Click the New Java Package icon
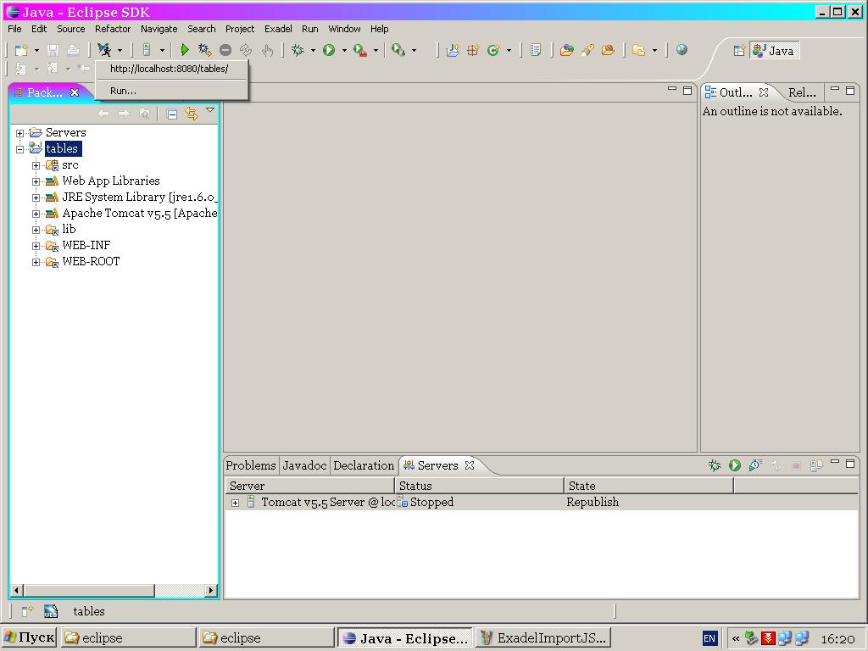 coord(473,50)
